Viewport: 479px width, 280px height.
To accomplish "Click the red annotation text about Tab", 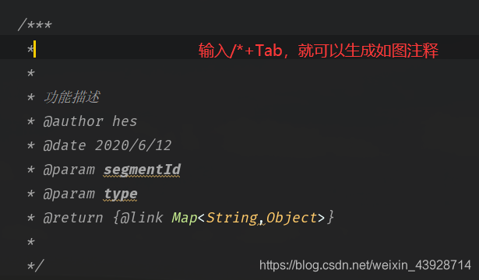I will pos(319,51).
